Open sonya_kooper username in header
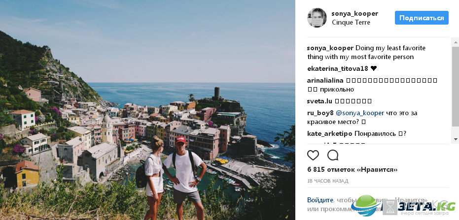The image size is (459, 220). (355, 13)
